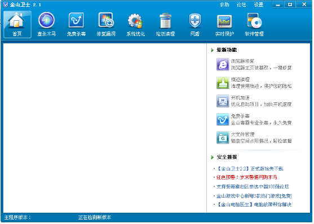This screenshot has height=224, width=314.
Task: Open the 大文件管理 feature title
Action: [x=243, y=135]
